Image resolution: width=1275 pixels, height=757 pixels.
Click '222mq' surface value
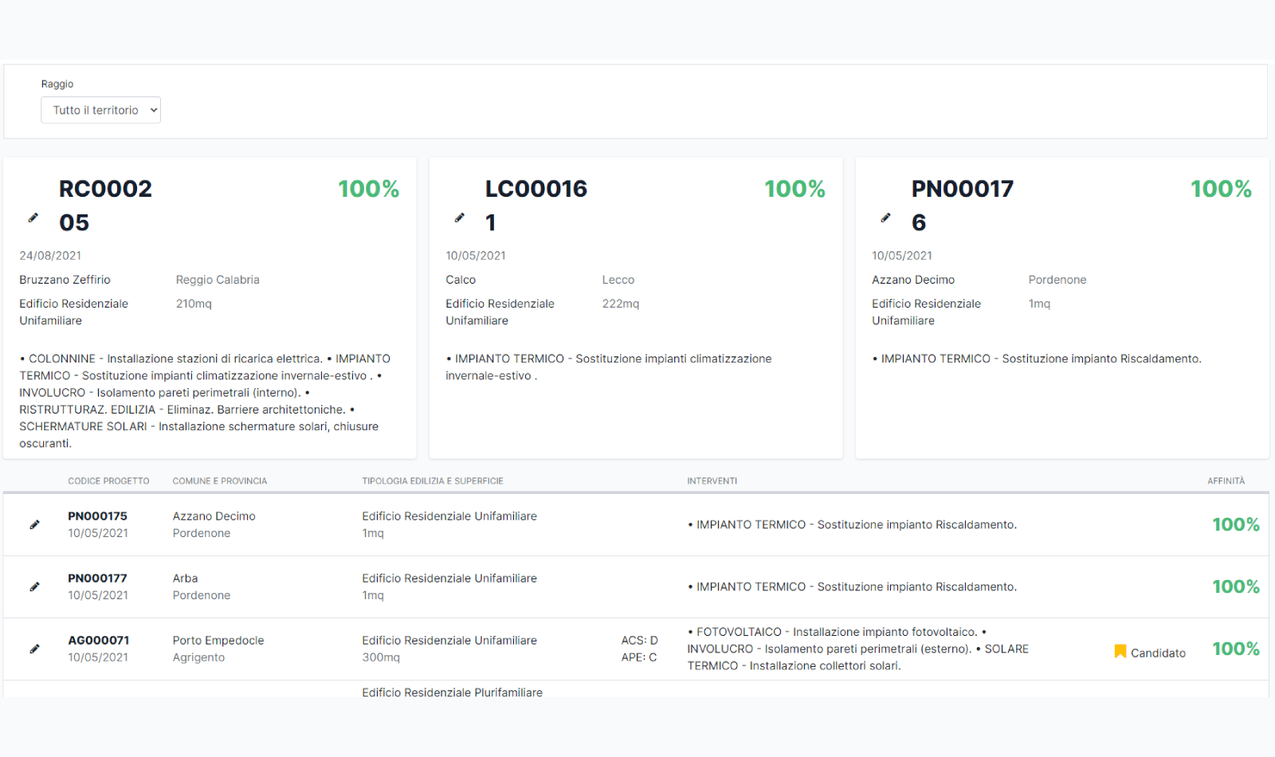tap(621, 304)
